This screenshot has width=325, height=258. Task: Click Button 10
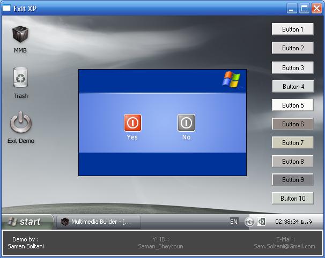click(292, 198)
